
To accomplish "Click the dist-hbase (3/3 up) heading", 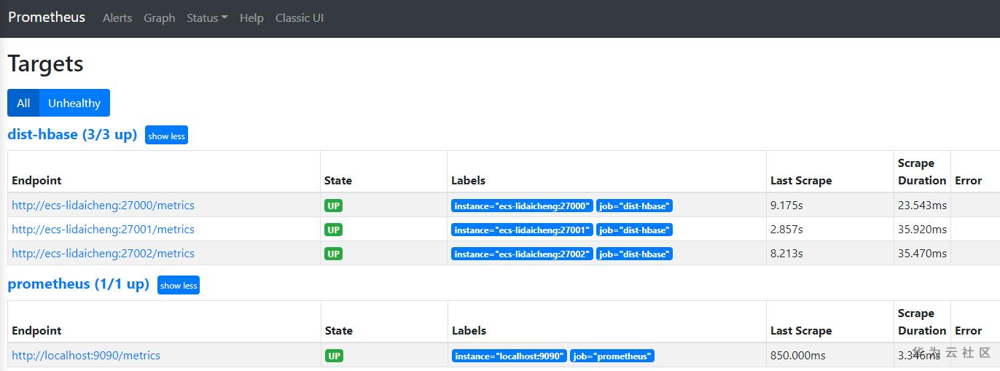I will click(72, 134).
